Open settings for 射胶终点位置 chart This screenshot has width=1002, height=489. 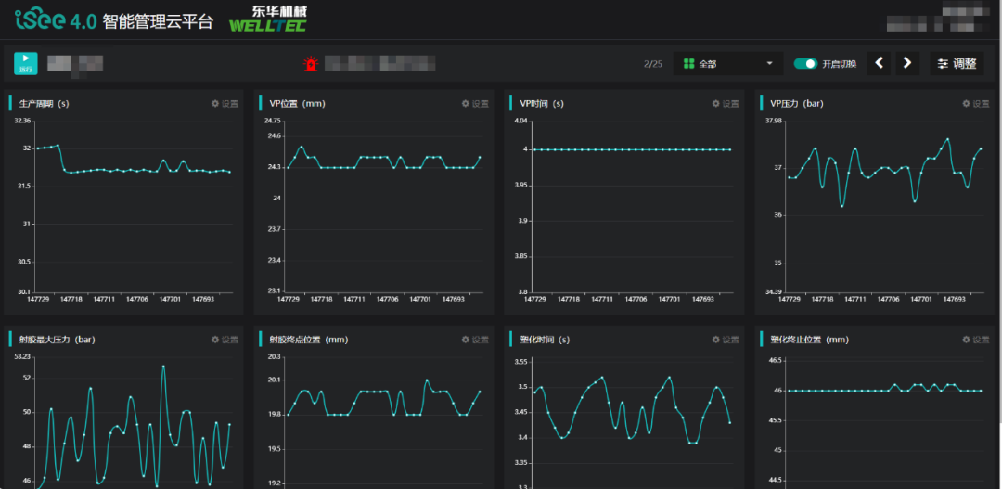[x=474, y=340]
